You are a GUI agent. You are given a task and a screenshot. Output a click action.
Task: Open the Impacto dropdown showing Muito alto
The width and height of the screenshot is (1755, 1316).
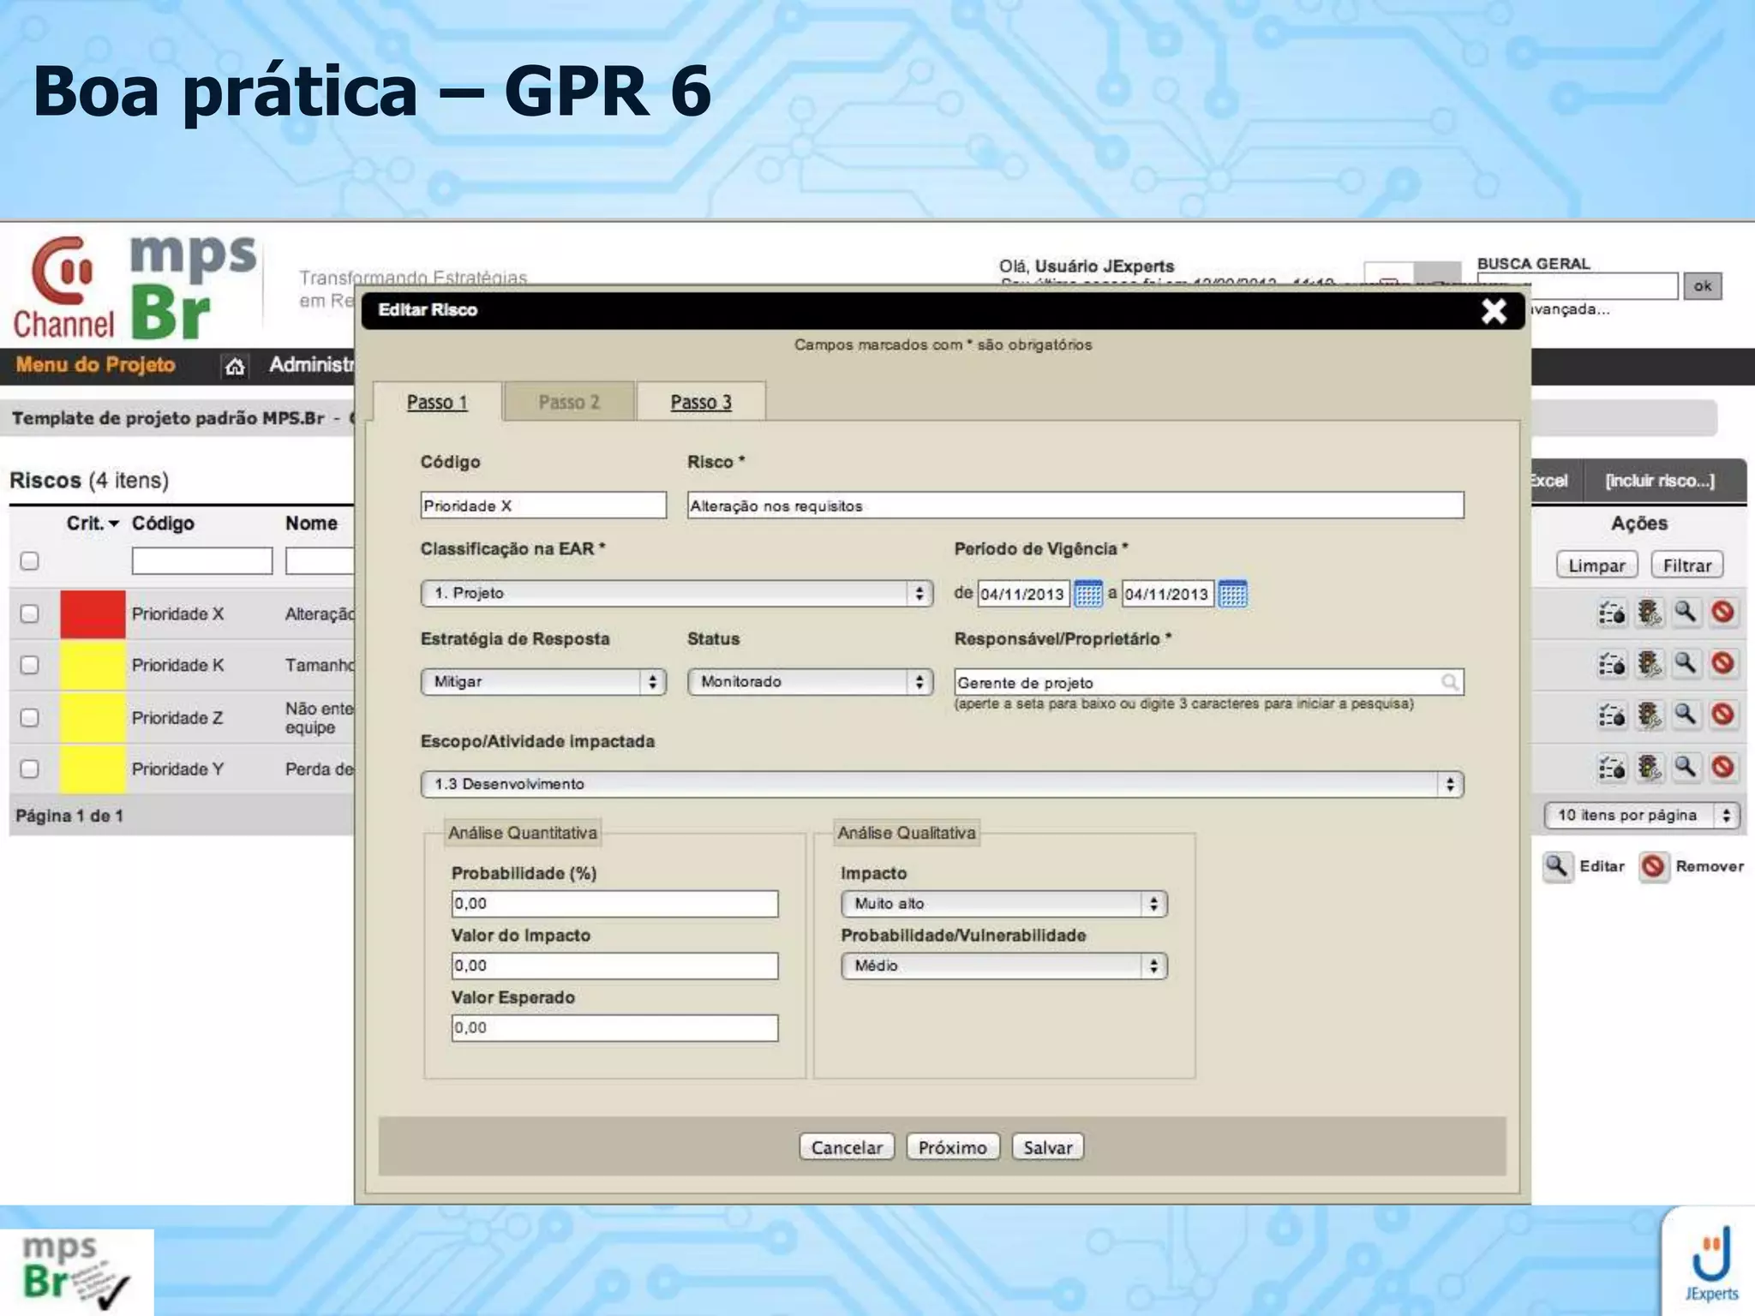point(1004,904)
